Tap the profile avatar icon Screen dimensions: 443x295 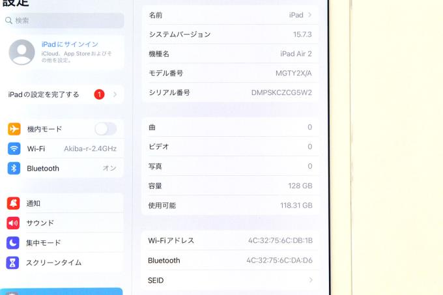pyautogui.click(x=21, y=52)
